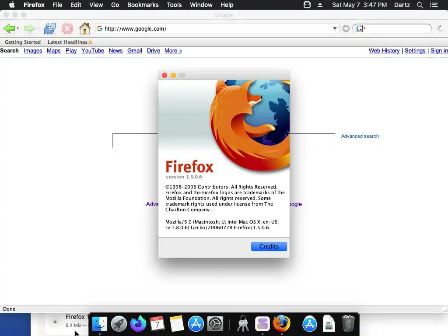Reload the page with the Refresh icon

click(x=50, y=28)
